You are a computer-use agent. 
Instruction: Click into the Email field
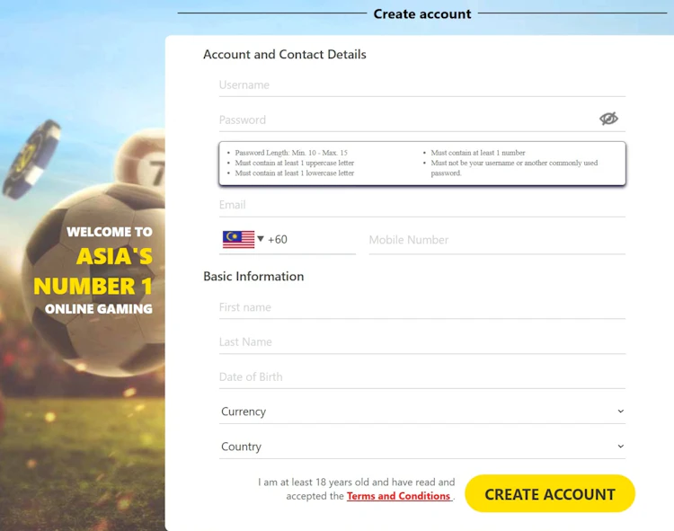click(422, 205)
